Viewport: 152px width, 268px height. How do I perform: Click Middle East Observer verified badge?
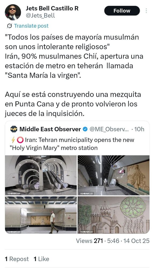point(85,129)
